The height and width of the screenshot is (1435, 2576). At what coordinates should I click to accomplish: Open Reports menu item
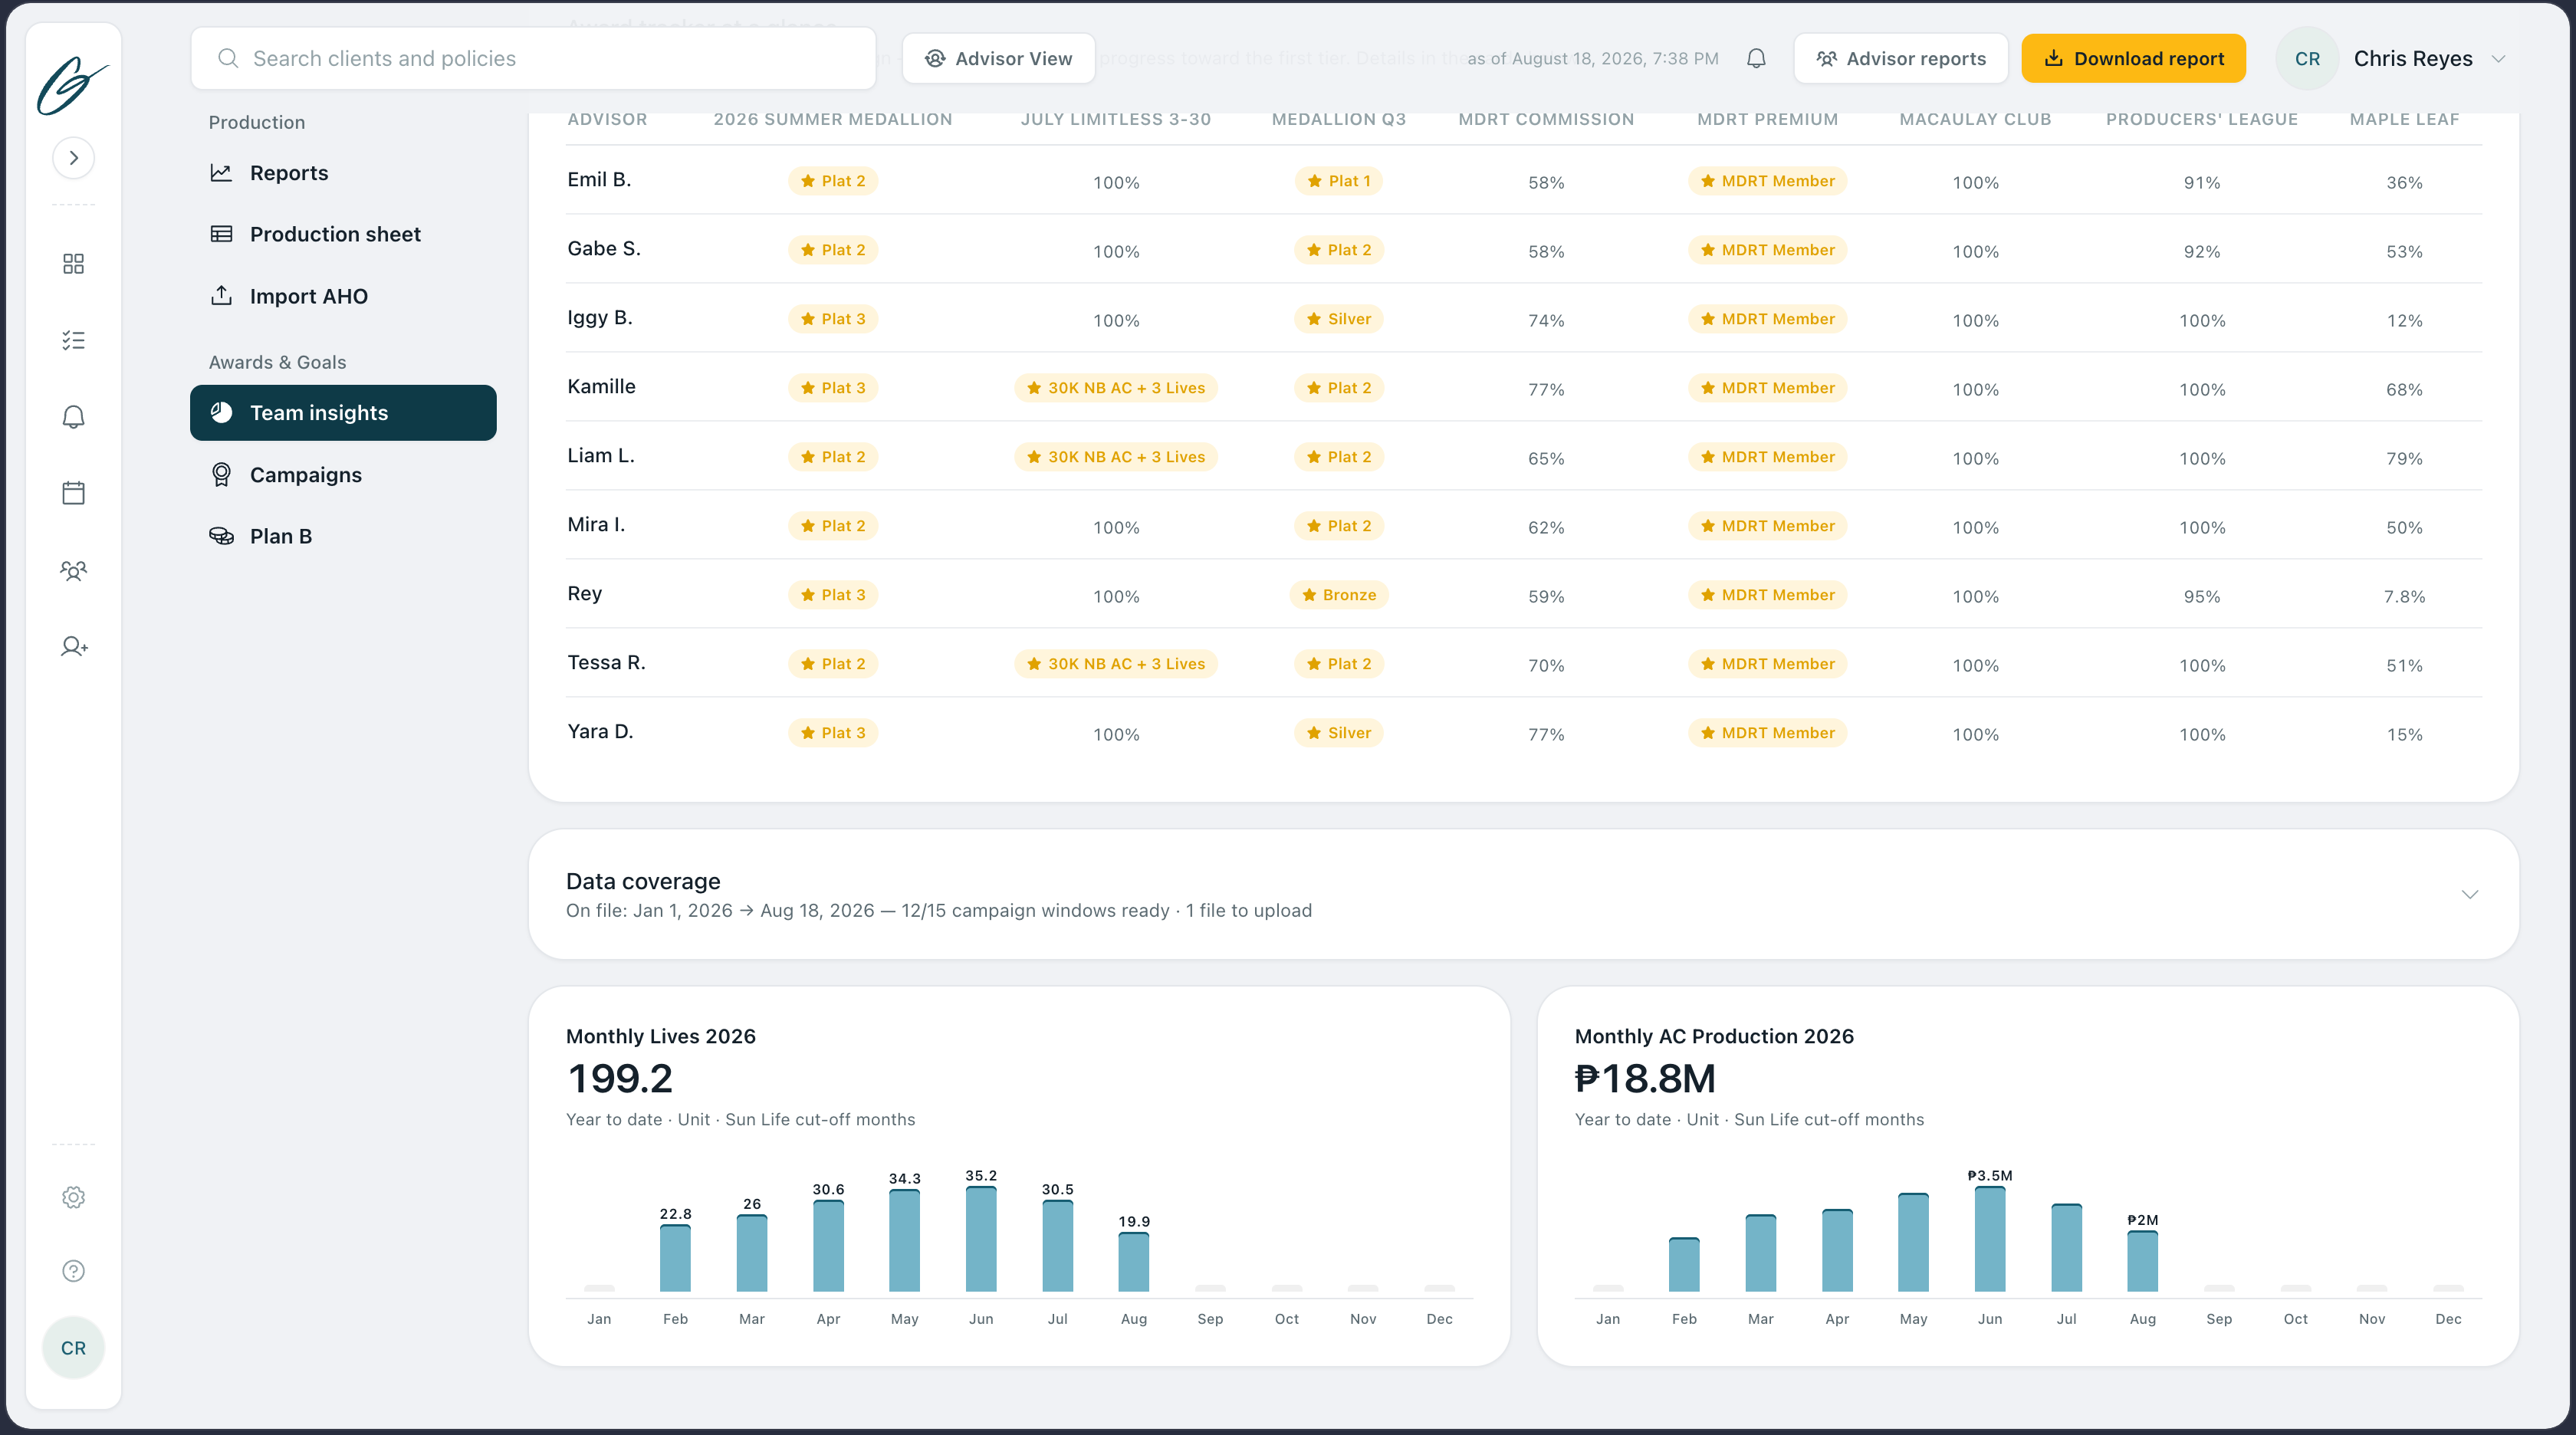coord(343,173)
